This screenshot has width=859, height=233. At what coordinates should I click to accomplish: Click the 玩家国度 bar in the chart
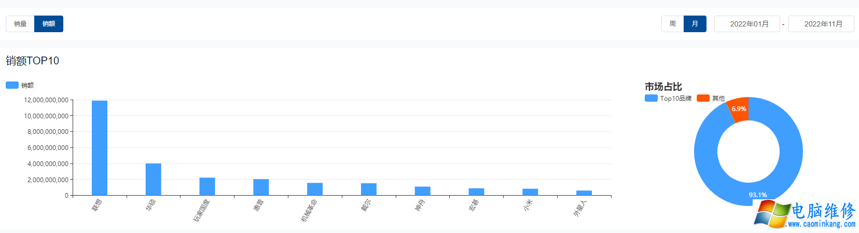(207, 186)
